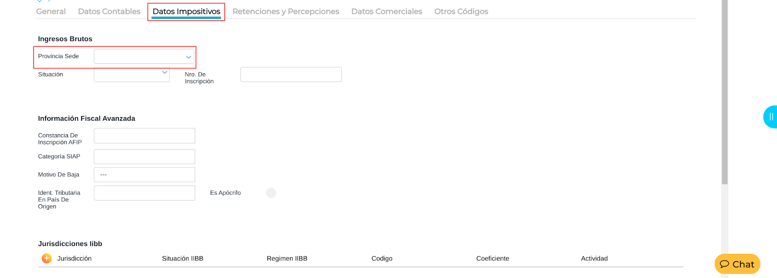Image resolution: width=777 pixels, height=278 pixels.
Task: Open the Chat widget button
Action: click(737, 264)
